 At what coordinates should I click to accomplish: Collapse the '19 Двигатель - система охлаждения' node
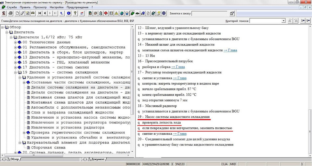pyautogui.click(x=15, y=72)
